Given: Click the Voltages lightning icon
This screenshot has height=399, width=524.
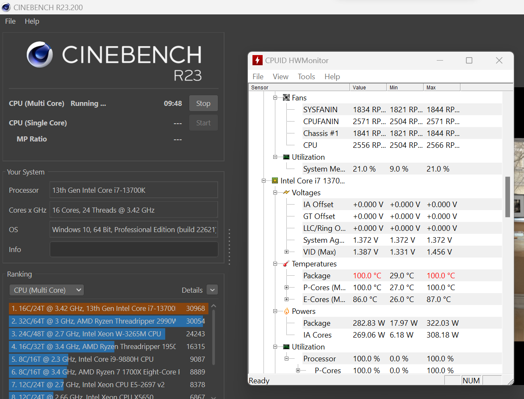Looking at the screenshot, I should pyautogui.click(x=286, y=192).
